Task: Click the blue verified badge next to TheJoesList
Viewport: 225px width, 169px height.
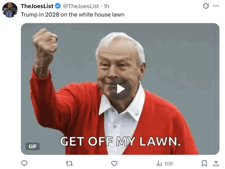Action: point(58,6)
